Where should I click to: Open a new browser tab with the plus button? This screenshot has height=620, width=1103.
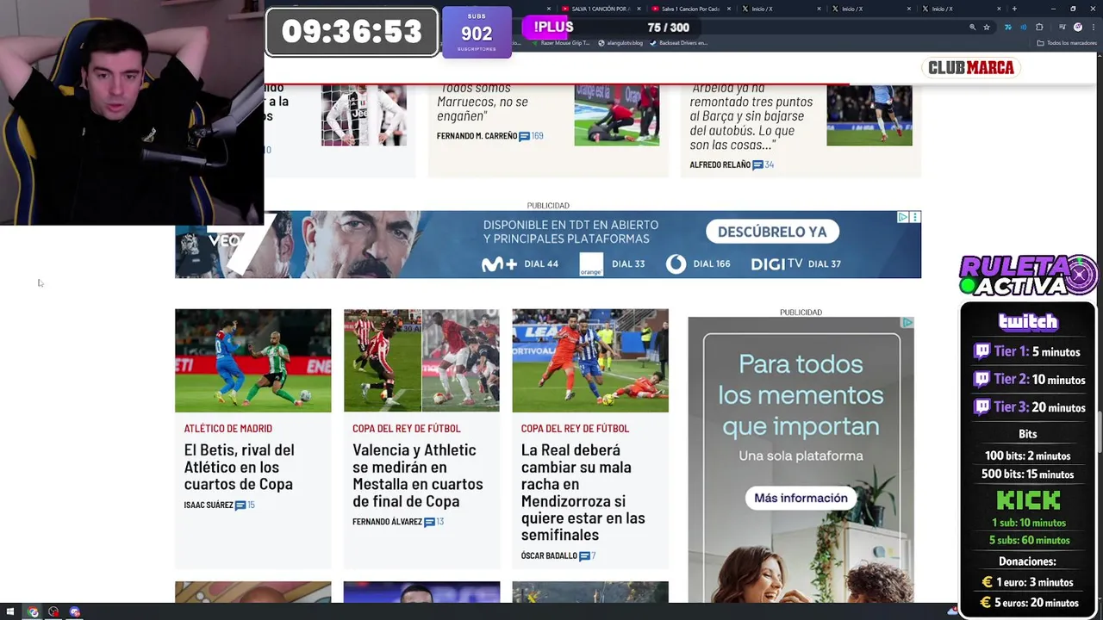[x=1014, y=9]
